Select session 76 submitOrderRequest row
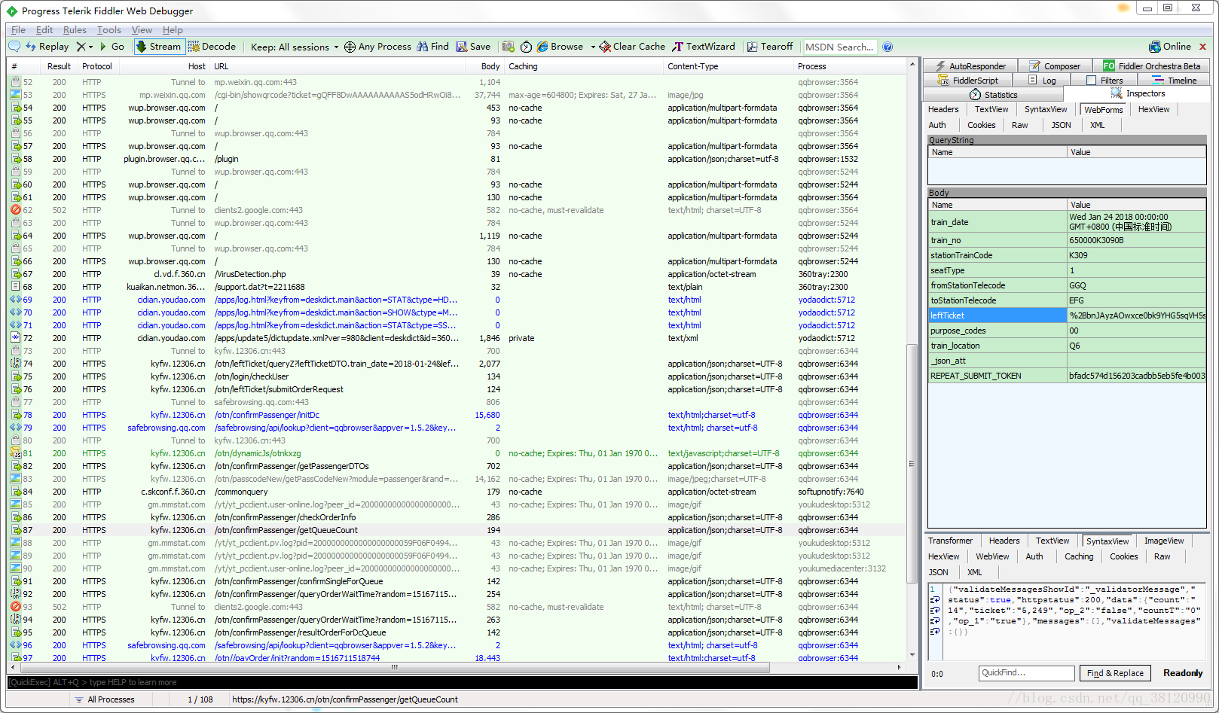 [457, 390]
